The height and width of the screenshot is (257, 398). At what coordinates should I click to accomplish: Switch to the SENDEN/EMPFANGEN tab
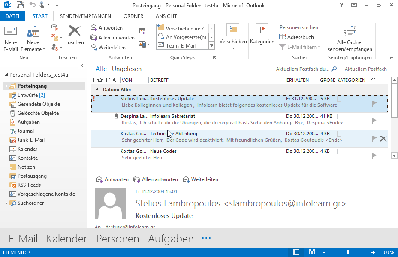(85, 16)
